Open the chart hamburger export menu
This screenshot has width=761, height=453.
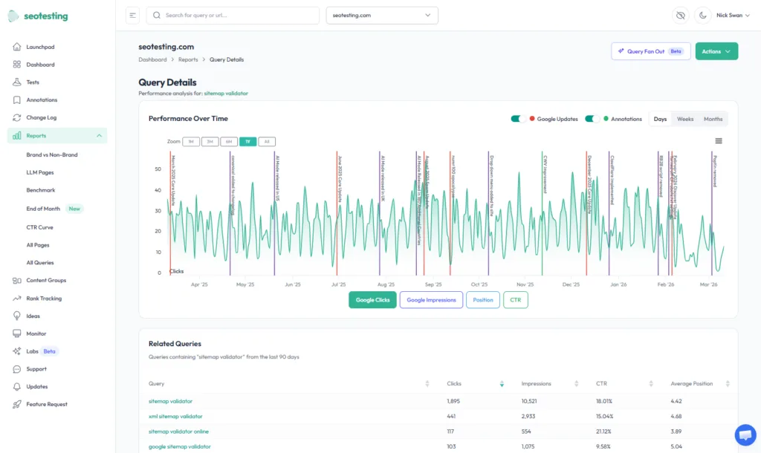coord(718,140)
